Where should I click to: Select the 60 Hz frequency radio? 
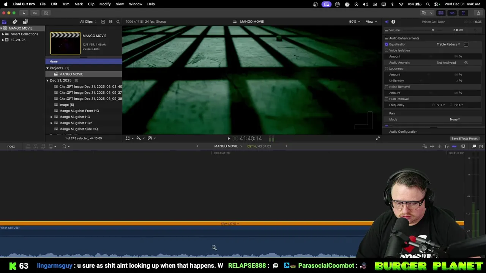tap(451, 105)
